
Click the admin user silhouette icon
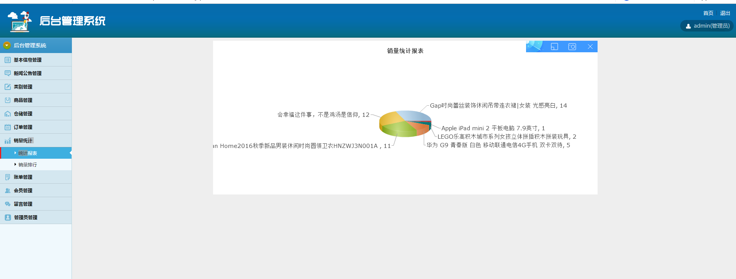(x=688, y=26)
